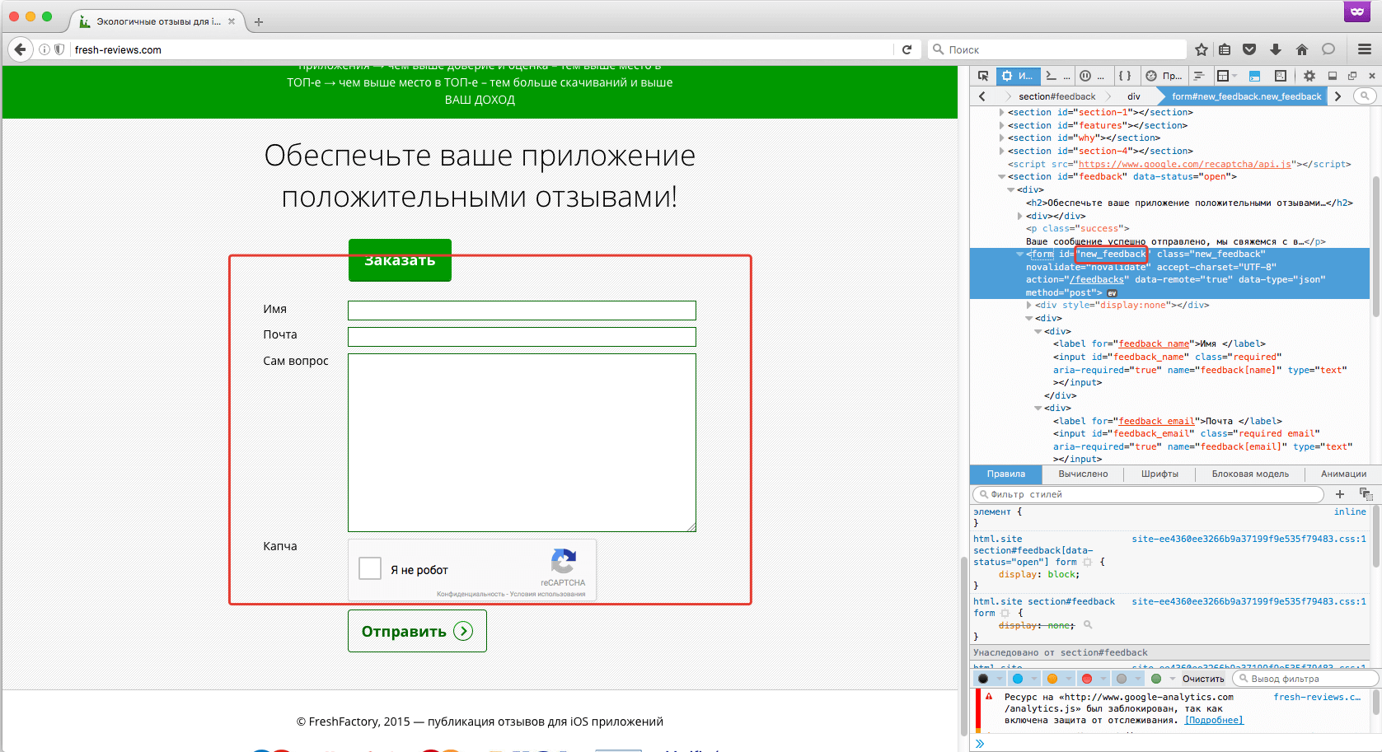The height and width of the screenshot is (752, 1382).
Task: Open the Performance panel gauge icon
Action: pos(1163,76)
